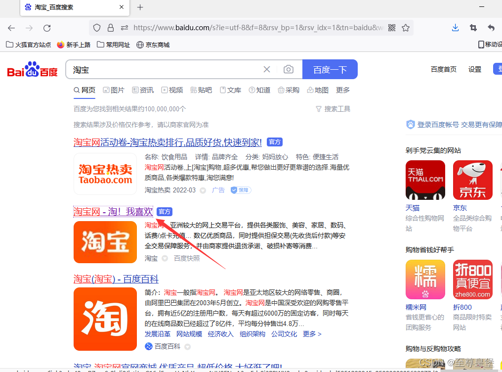This screenshot has width=502, height=372.
Task: Open 火狐官方站点 bookmark folder
Action: click(29, 45)
